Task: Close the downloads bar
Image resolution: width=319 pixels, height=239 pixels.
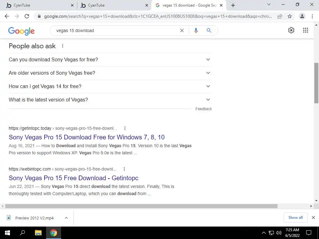Action: (313, 218)
